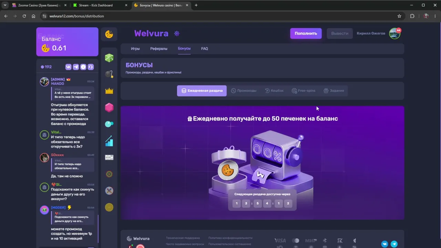Open the Пользовательское соглашение footer link
Viewport: 441px width, 248px height.
tap(230, 244)
